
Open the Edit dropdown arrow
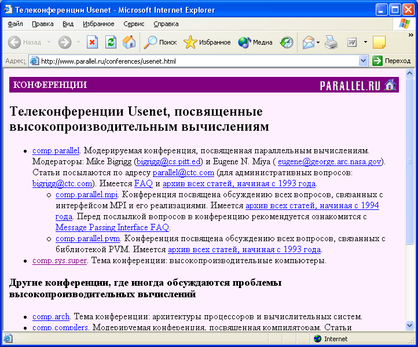pos(365,42)
